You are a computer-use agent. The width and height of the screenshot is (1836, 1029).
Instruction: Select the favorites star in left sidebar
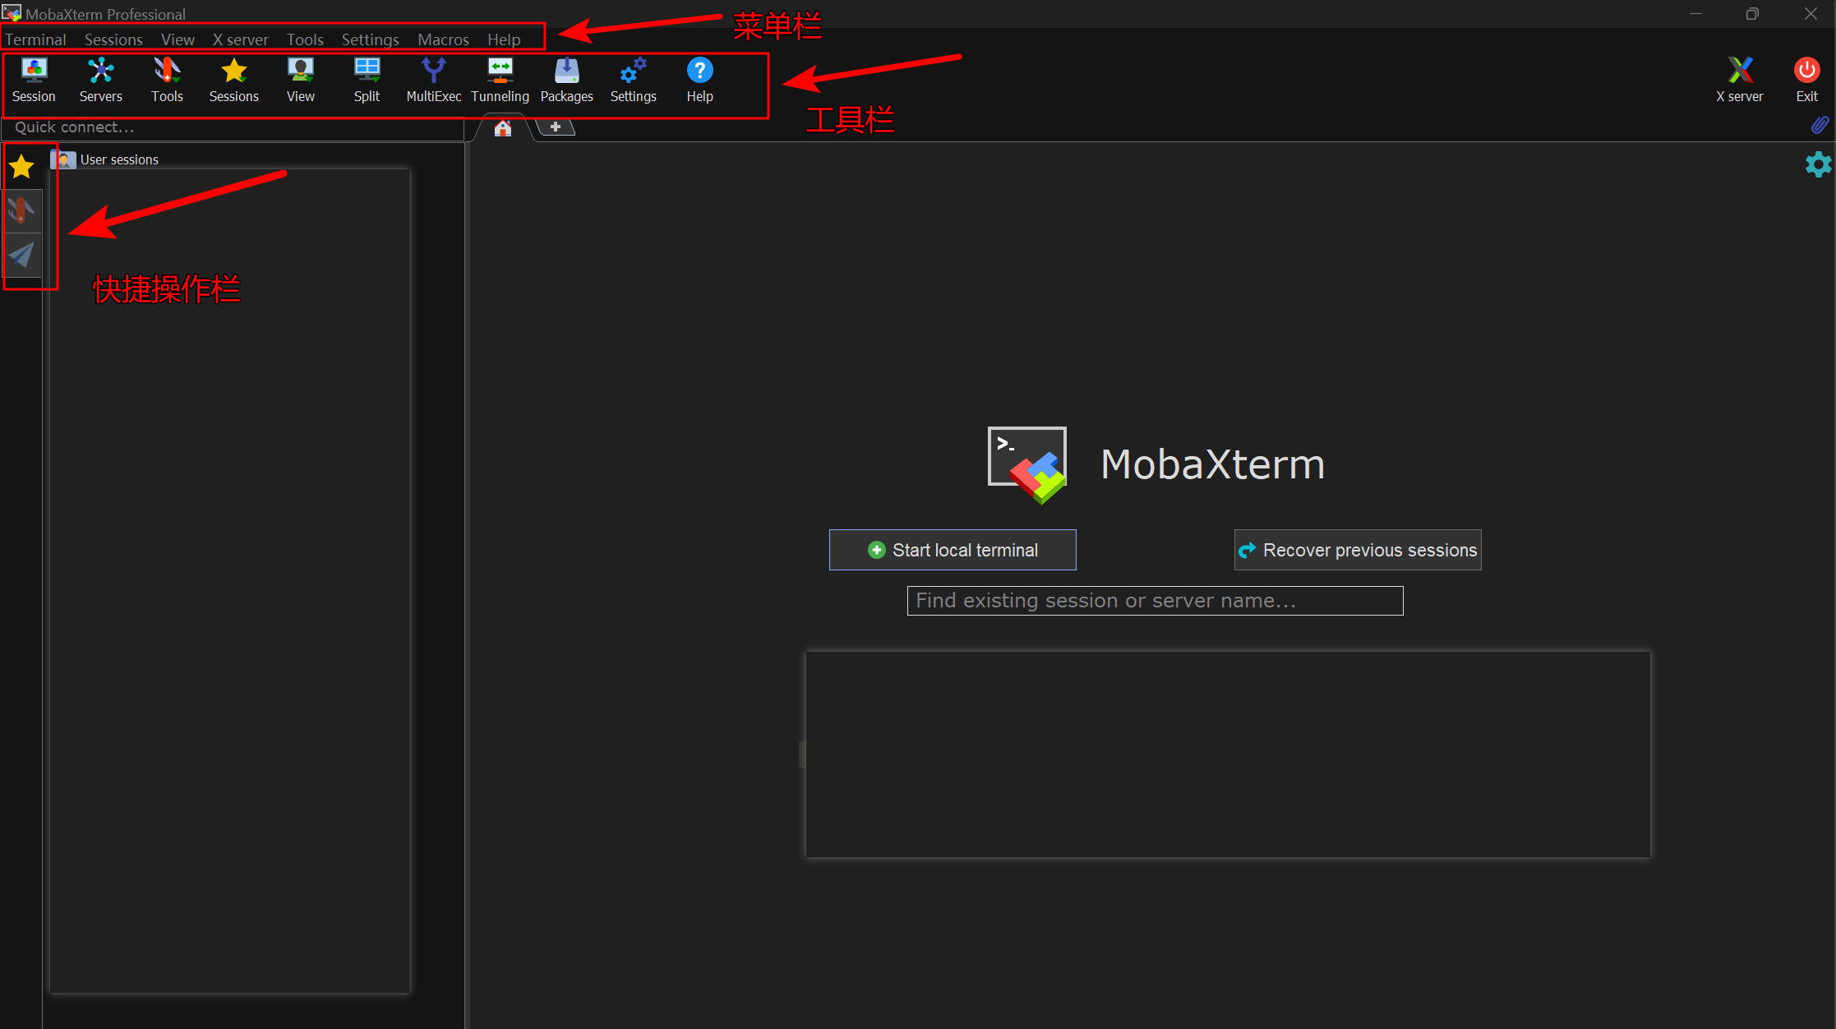click(x=21, y=166)
